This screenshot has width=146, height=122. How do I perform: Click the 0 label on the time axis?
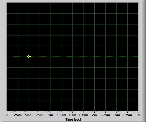[7, 115]
